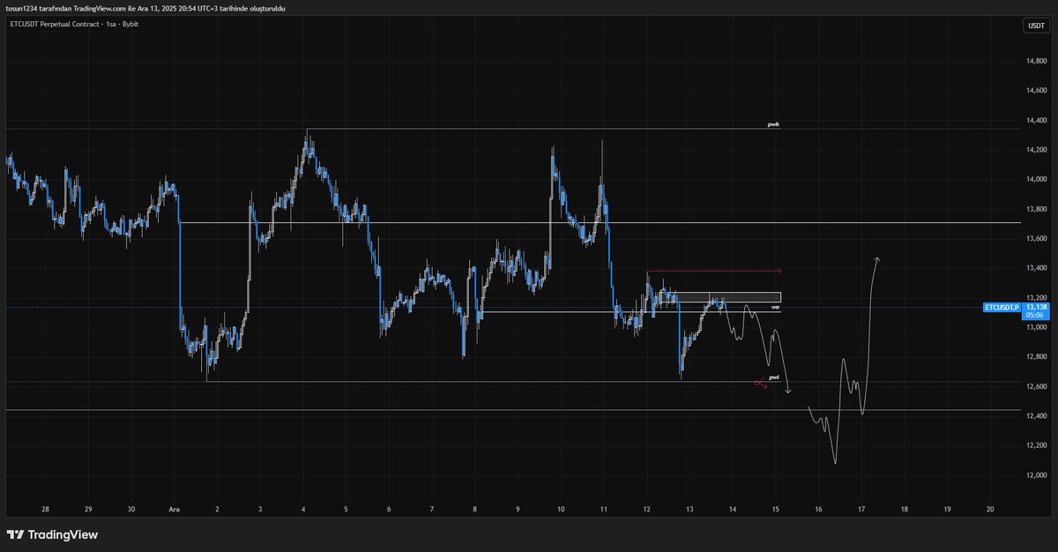Click the 14,800 price axis label

click(1035, 61)
